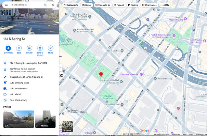Click the '156 N Spring St' title heading
The height and width of the screenshot is (136, 207).
pos(14,39)
